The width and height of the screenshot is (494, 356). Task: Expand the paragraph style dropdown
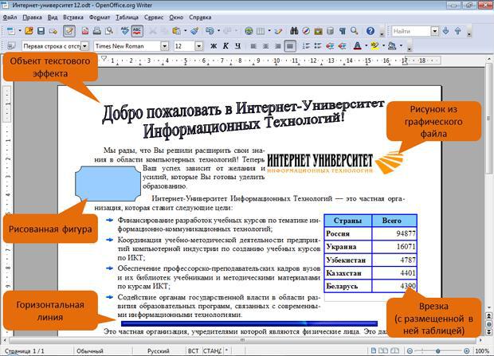[x=84, y=46]
